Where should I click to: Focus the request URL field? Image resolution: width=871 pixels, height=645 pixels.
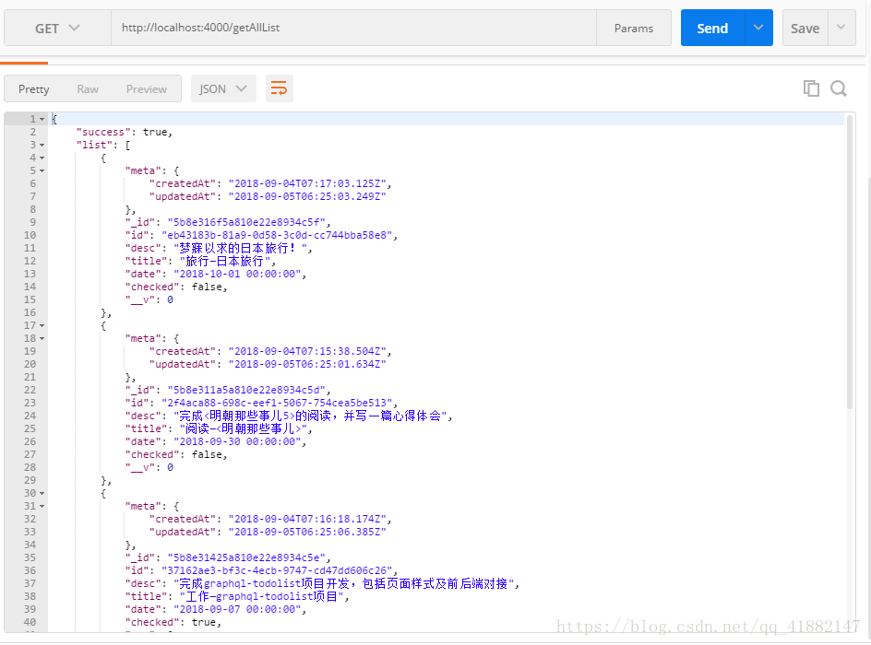[354, 28]
